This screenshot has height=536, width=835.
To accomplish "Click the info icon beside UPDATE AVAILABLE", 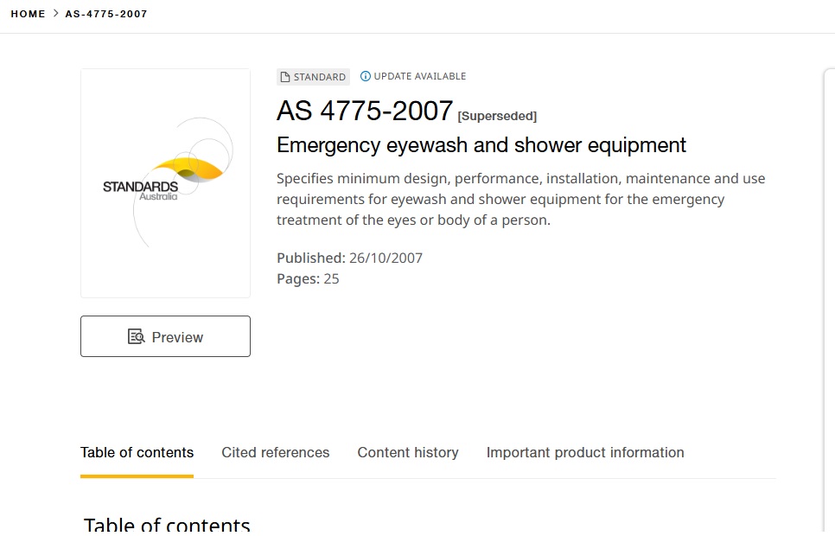I will (x=366, y=76).
